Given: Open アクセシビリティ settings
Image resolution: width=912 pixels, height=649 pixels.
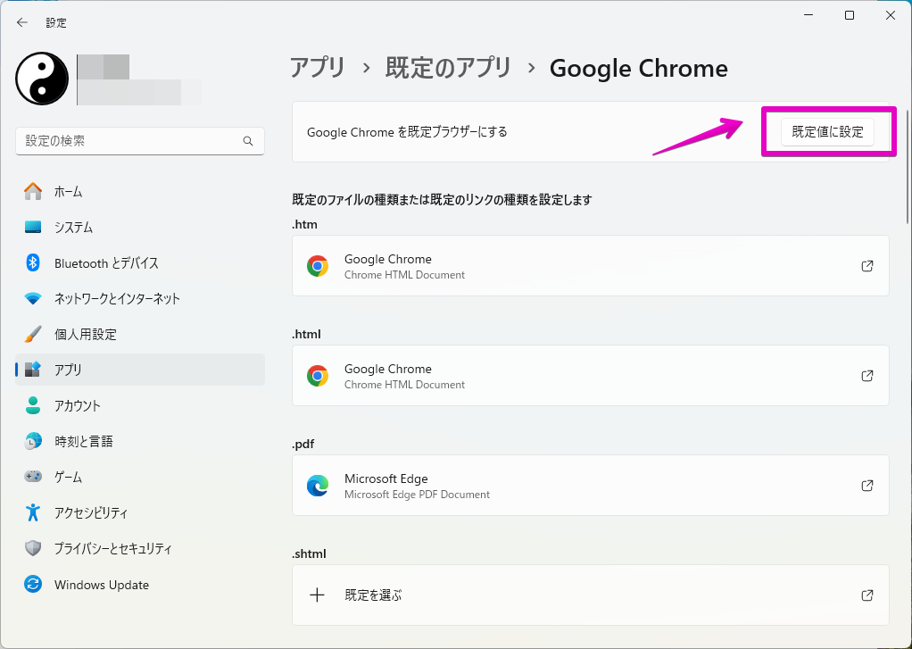Looking at the screenshot, I should [140, 512].
